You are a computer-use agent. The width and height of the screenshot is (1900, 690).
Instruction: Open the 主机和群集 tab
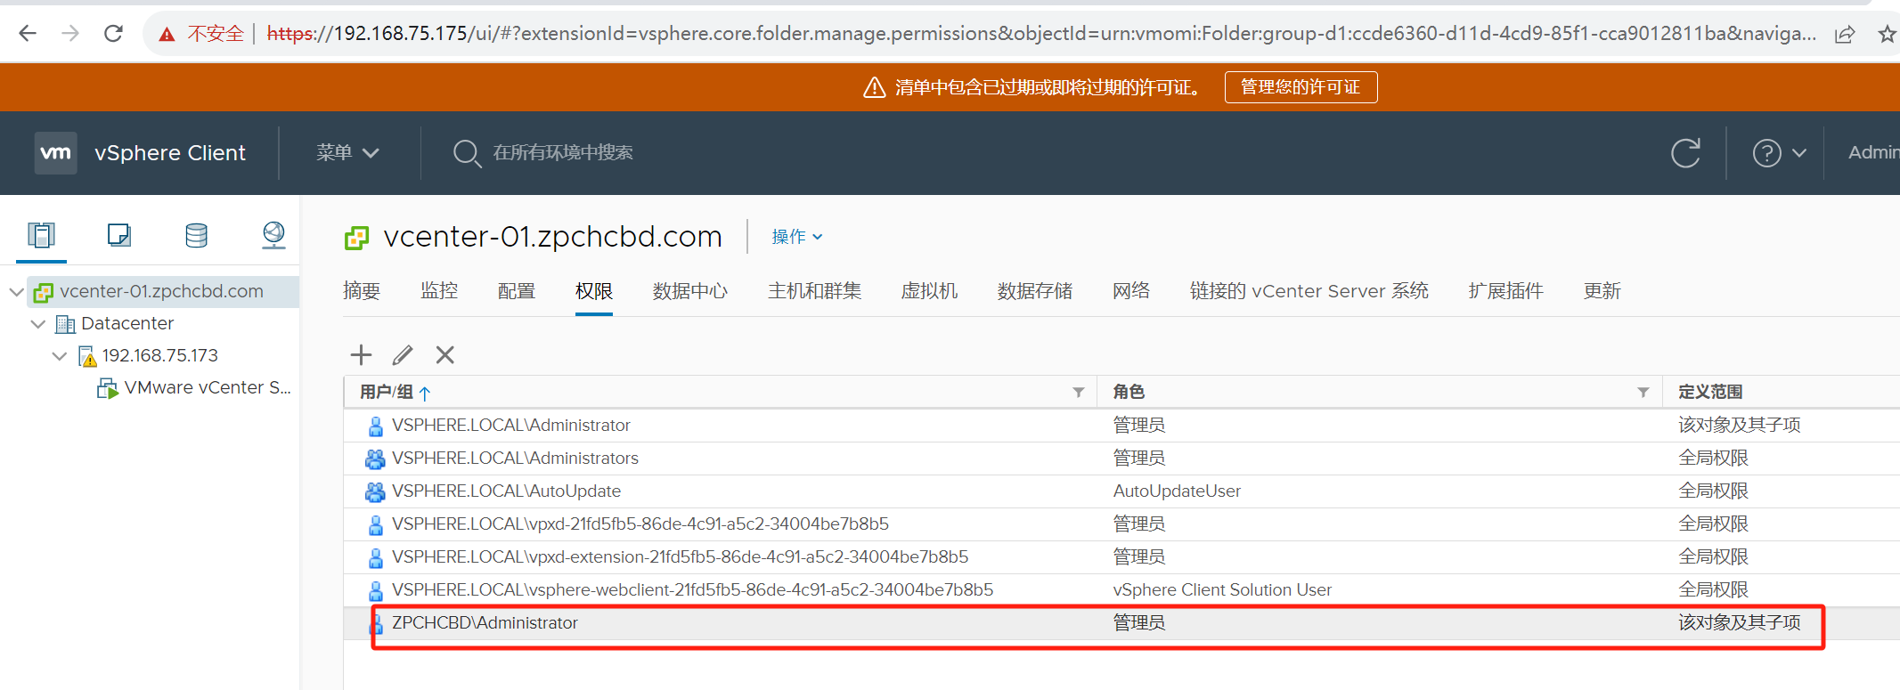[x=814, y=291]
